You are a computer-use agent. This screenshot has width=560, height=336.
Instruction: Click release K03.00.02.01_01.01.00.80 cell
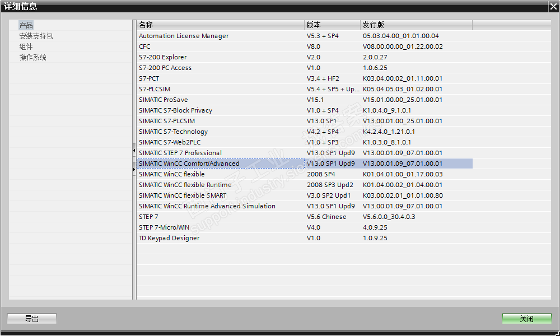(x=417, y=195)
